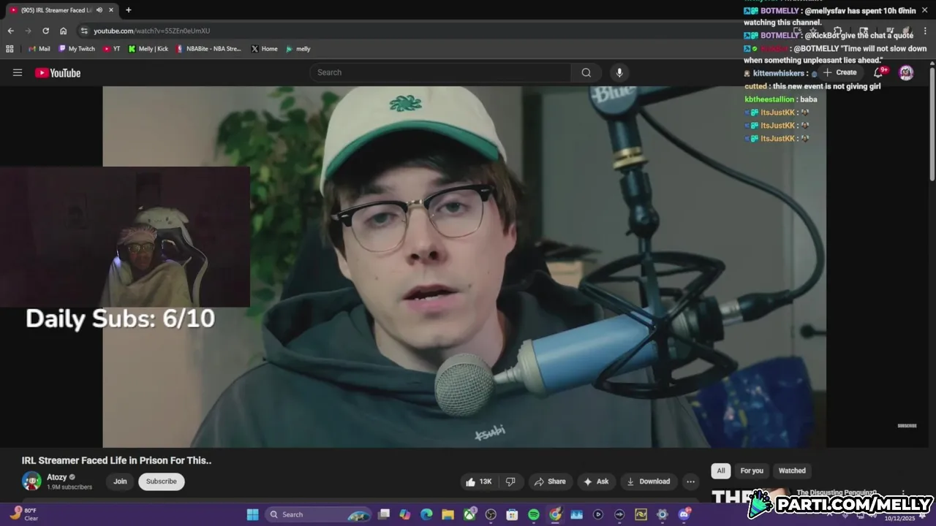Subscribe to Atozy channel
The height and width of the screenshot is (526, 936).
coord(161,481)
